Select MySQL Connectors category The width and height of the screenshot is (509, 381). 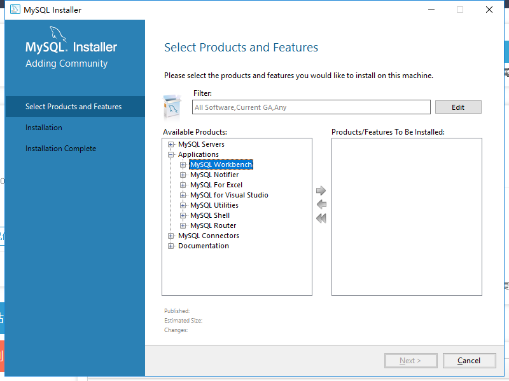coord(209,236)
